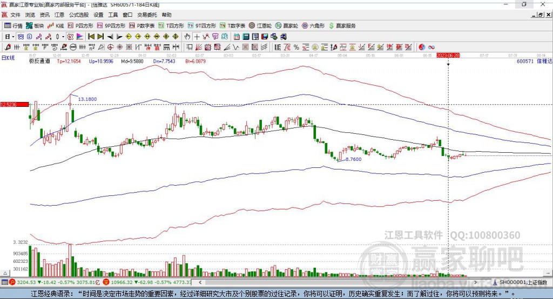Open the 六角形 hexagon tool
The image size is (553, 299).
coord(313,26)
